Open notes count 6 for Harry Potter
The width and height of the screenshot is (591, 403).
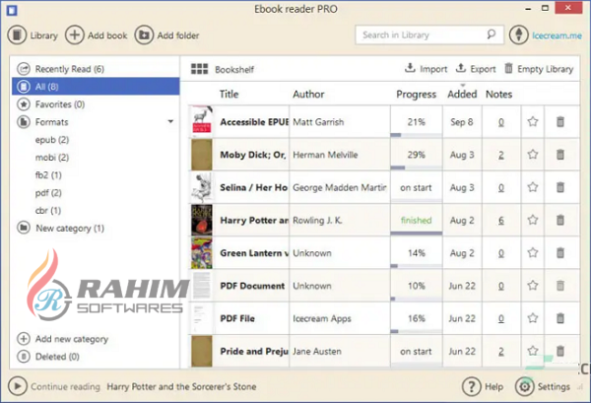pos(501,220)
